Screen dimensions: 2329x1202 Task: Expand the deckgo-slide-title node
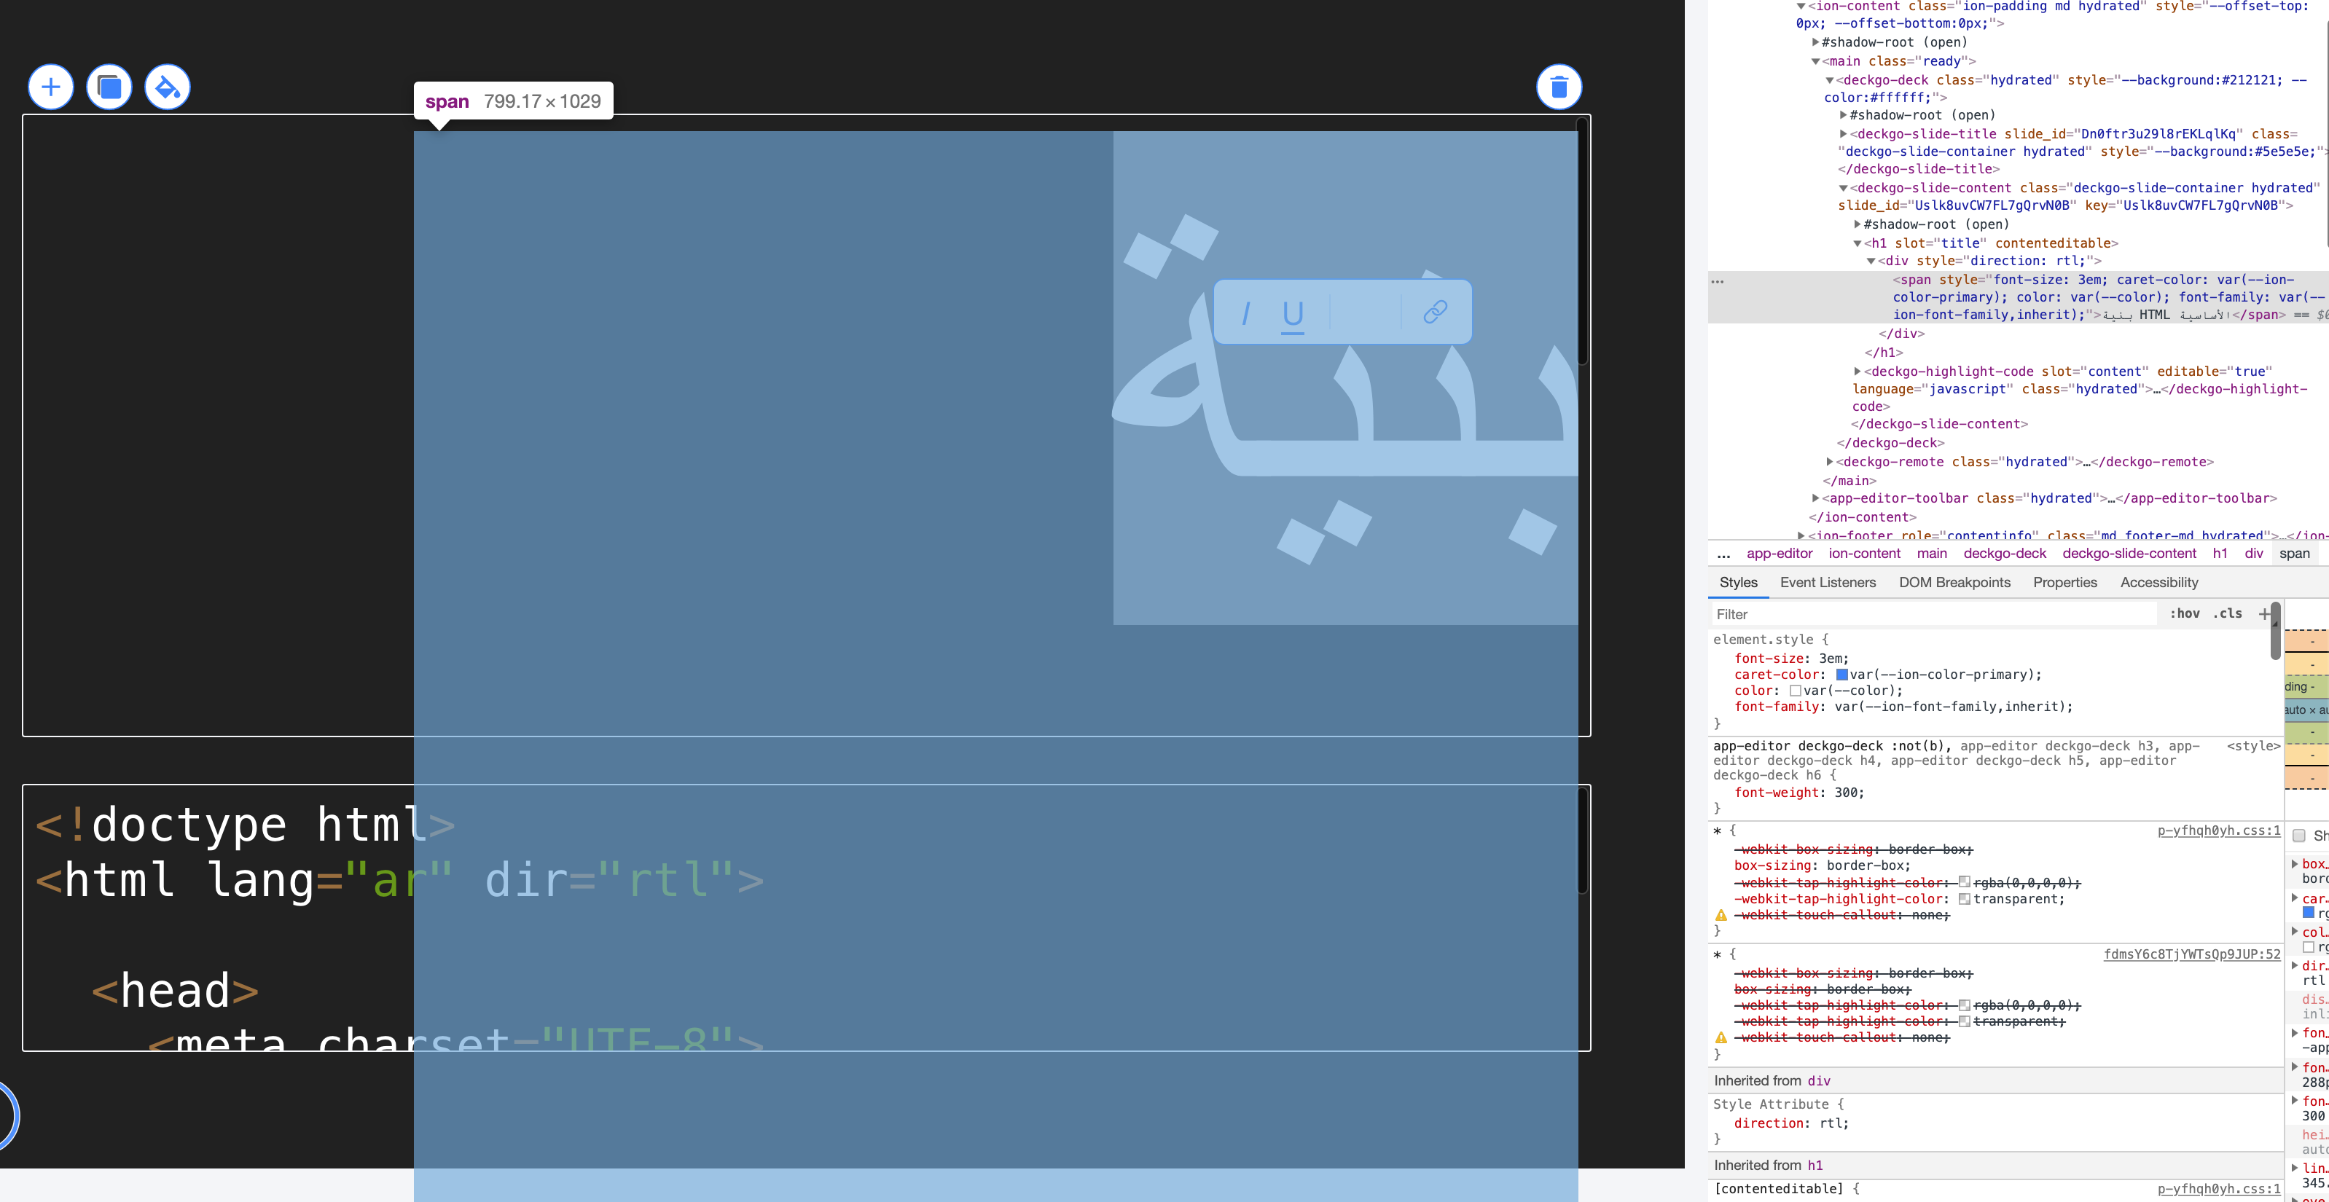[1844, 134]
